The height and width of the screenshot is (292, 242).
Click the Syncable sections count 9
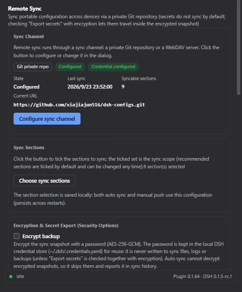(123, 86)
